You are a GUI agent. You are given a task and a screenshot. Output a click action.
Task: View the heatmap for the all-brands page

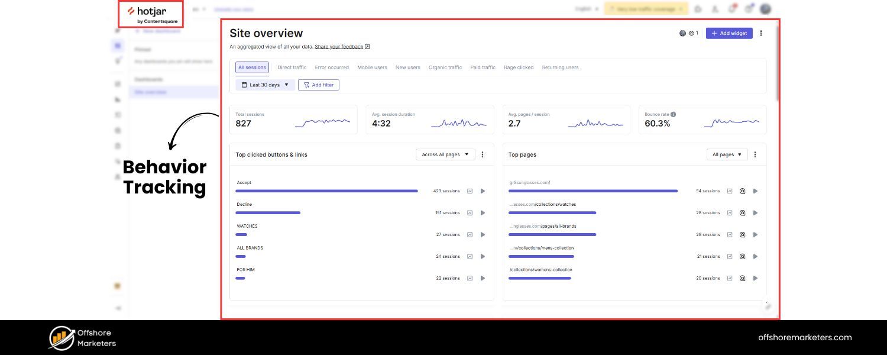(742, 234)
